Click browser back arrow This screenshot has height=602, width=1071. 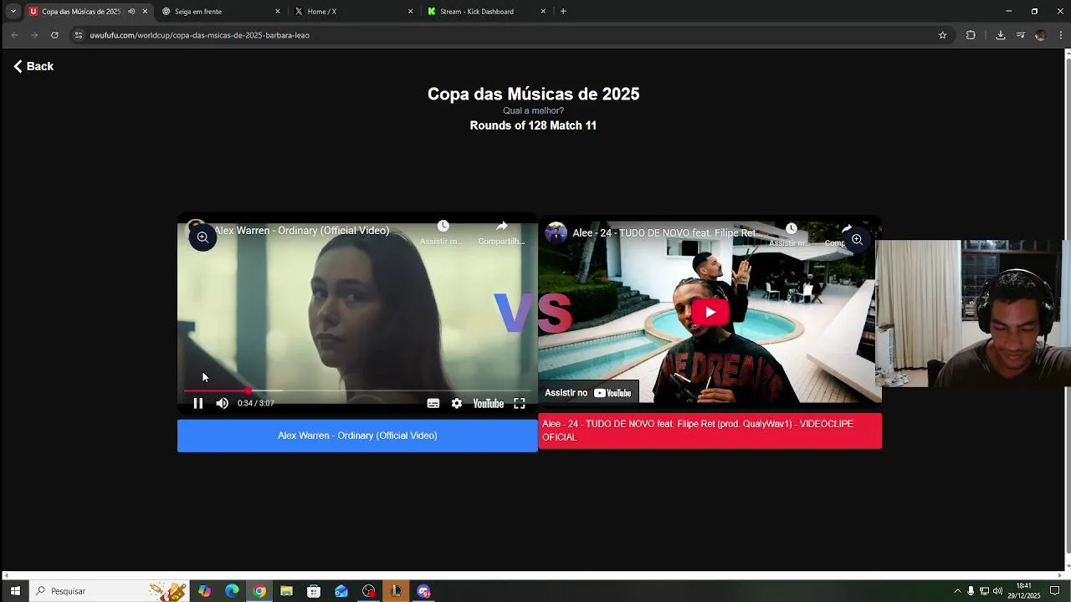(14, 35)
